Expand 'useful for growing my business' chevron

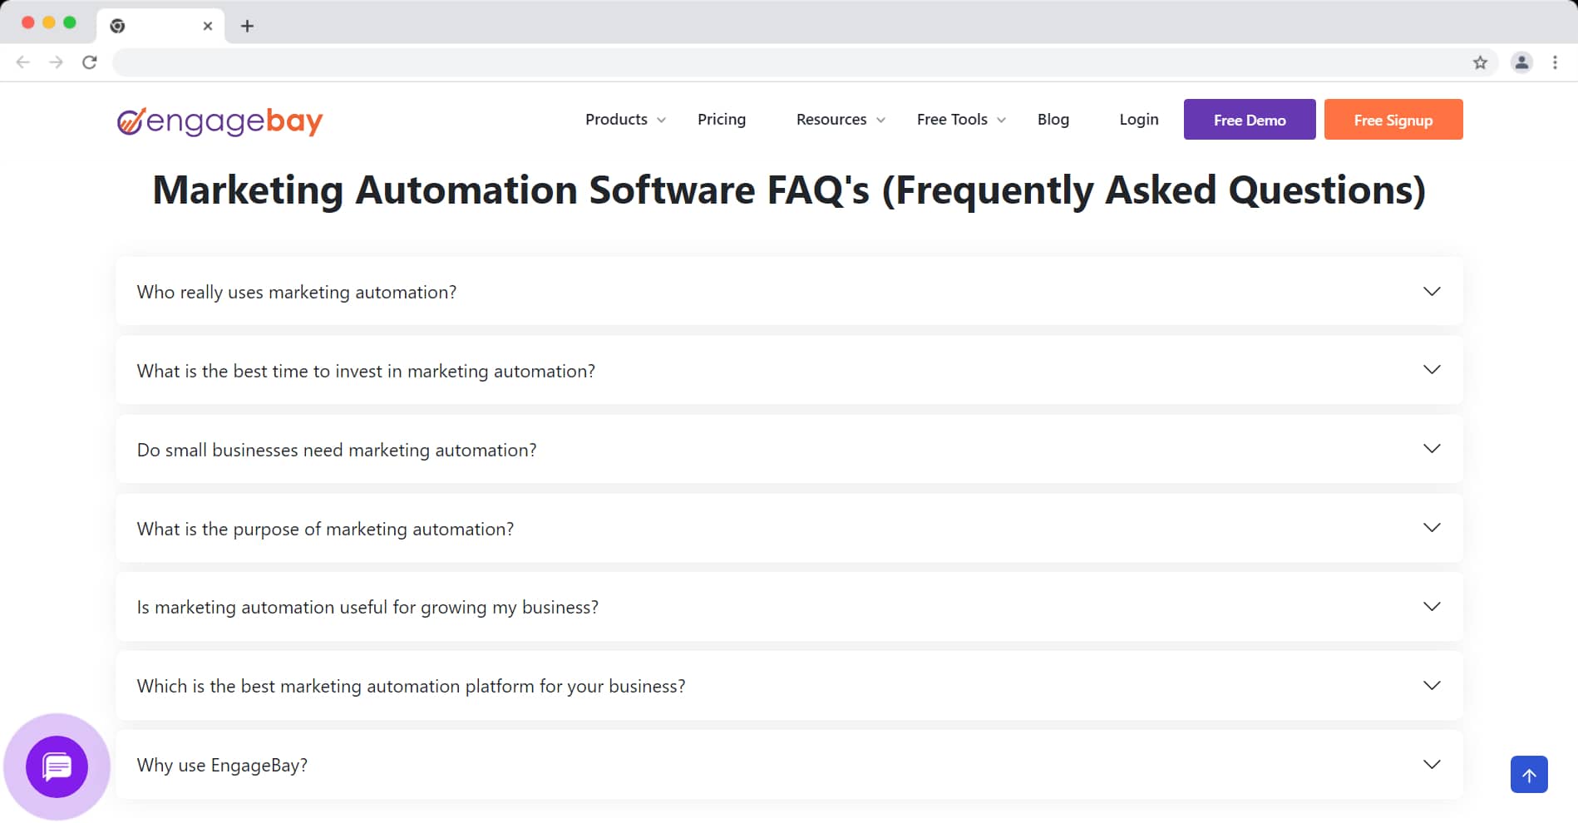click(1432, 607)
